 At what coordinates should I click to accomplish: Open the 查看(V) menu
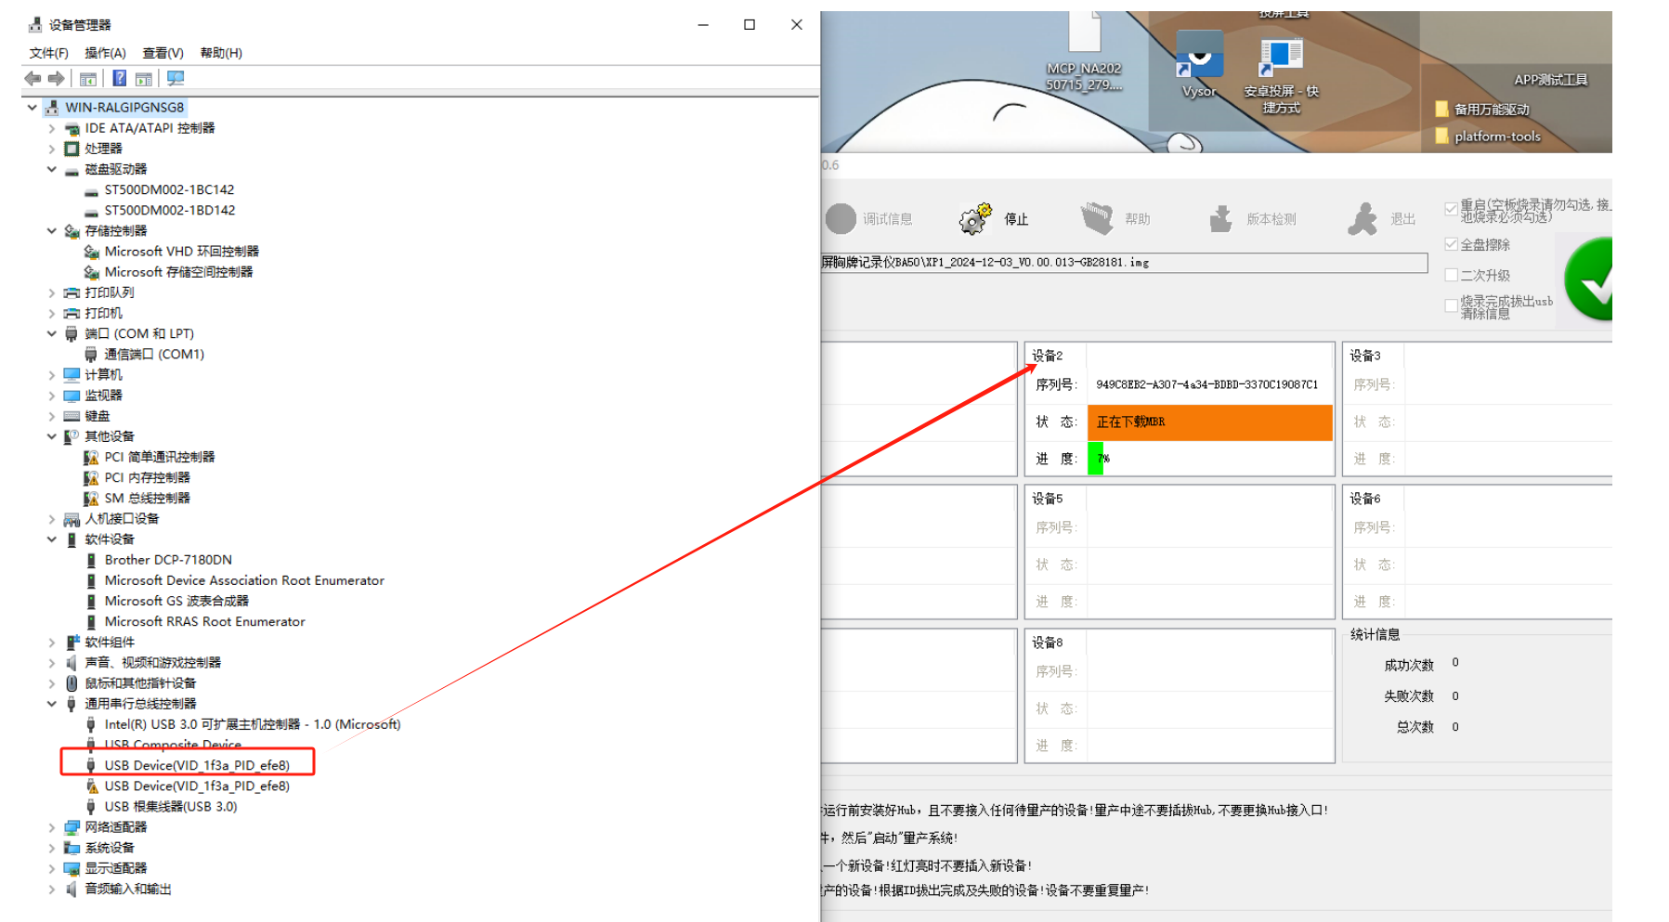pos(163,53)
